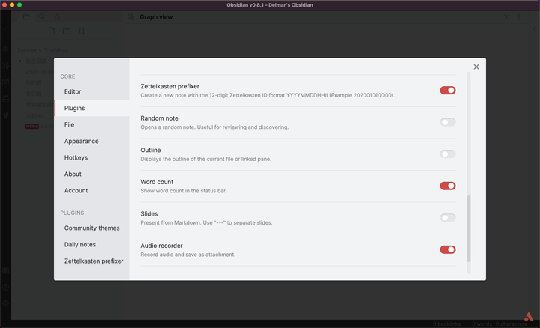Turn on the Outline plugin switch

(447, 154)
